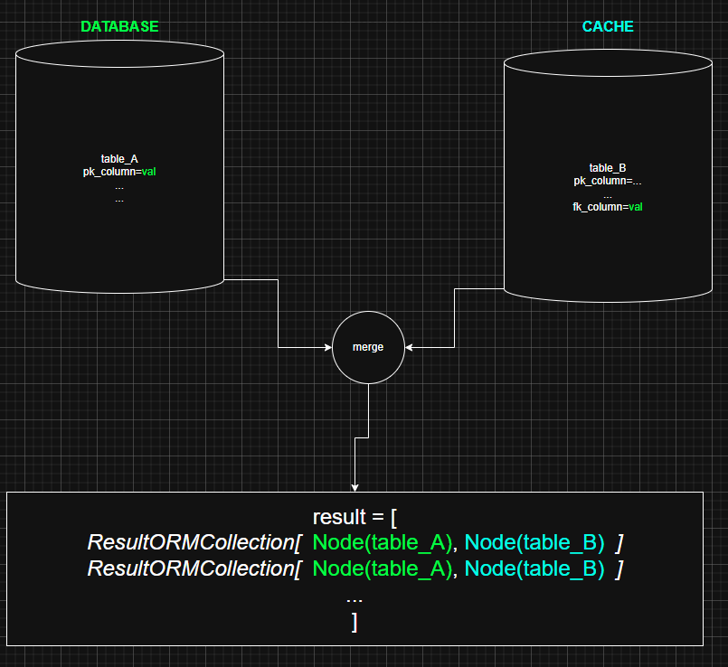728x667 pixels.
Task: Select the DATABASE heading label
Action: [119, 26]
